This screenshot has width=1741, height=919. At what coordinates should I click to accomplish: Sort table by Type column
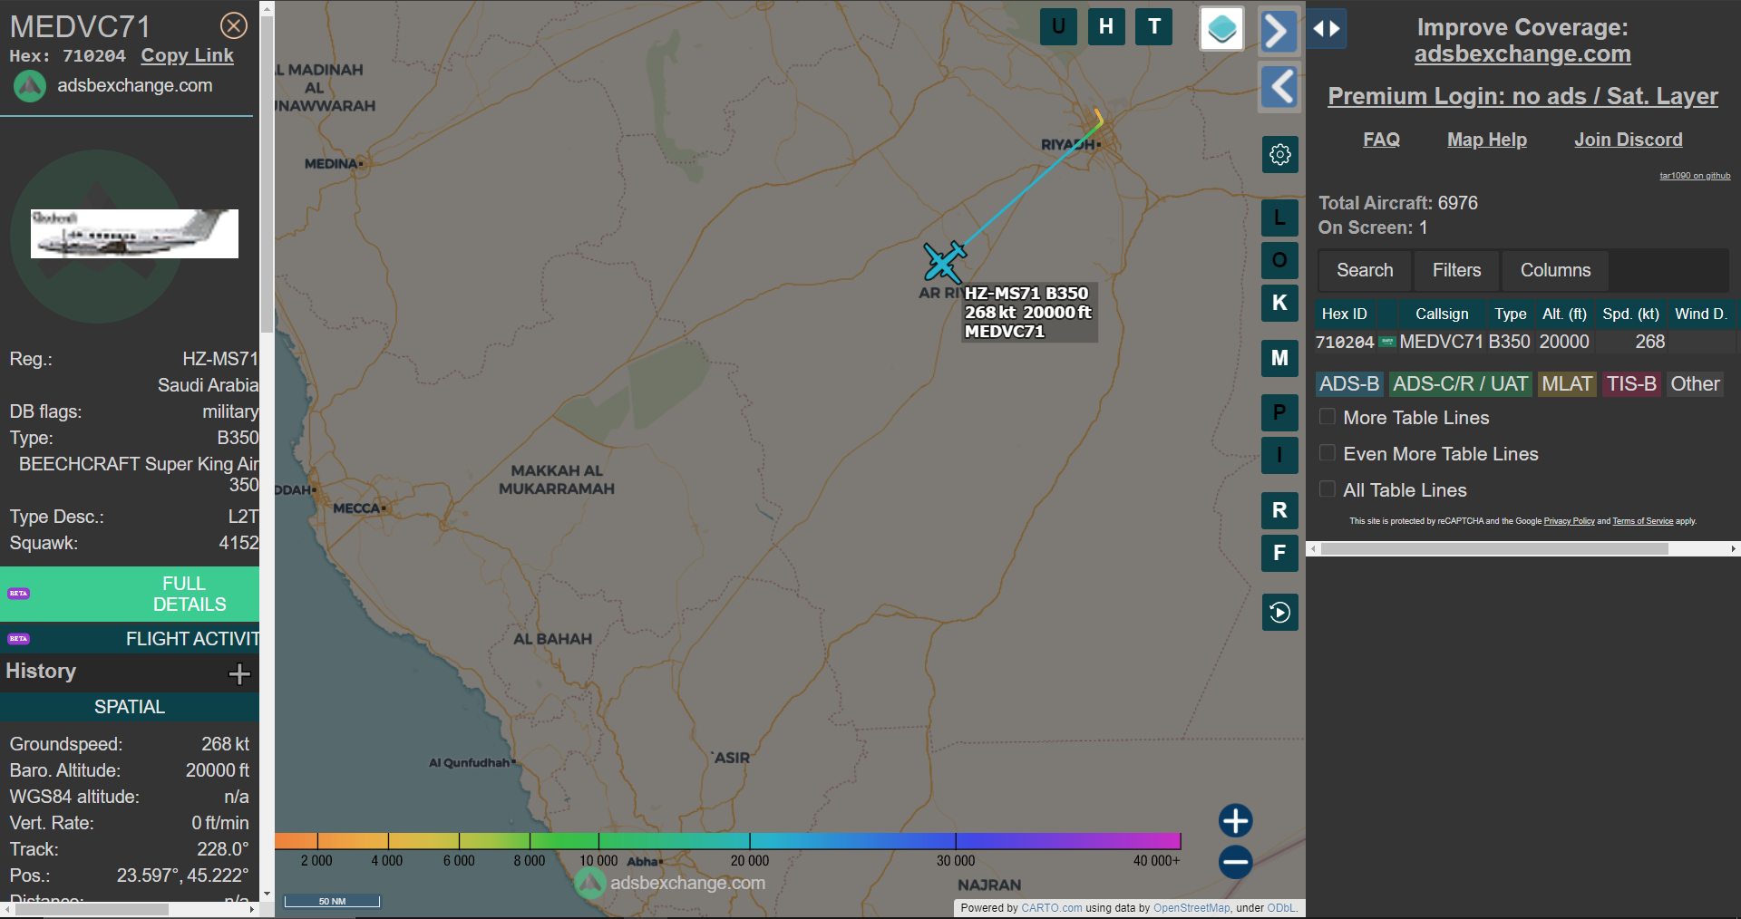[x=1511, y=314]
